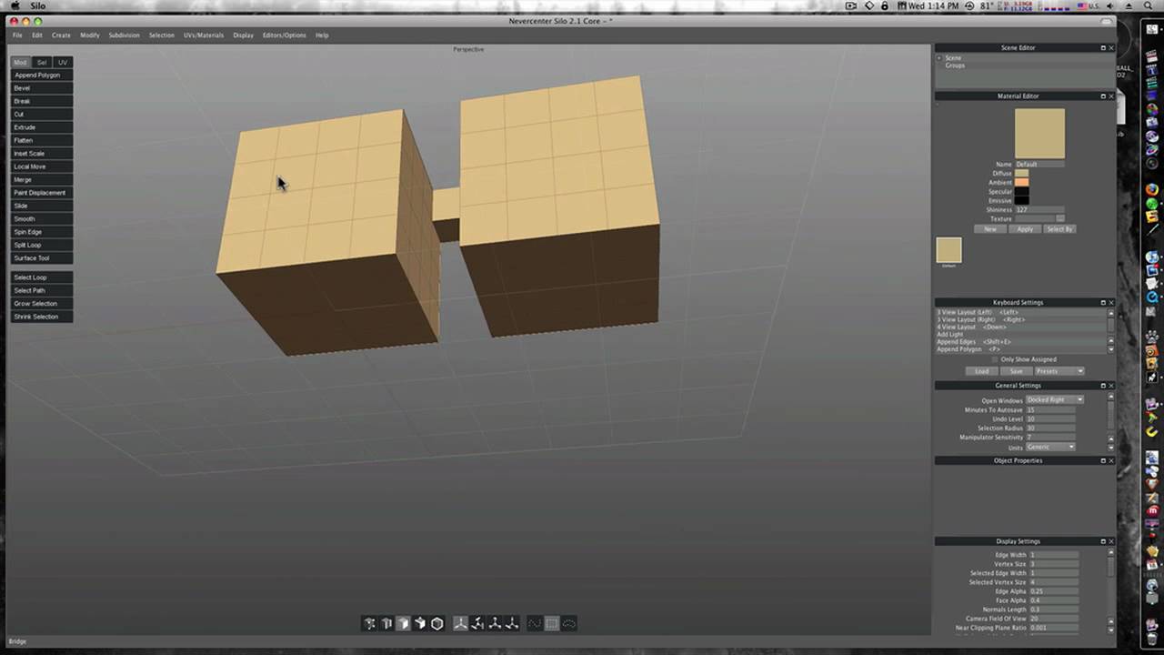
Task: Click the Shininess value field
Action: coord(1039,210)
